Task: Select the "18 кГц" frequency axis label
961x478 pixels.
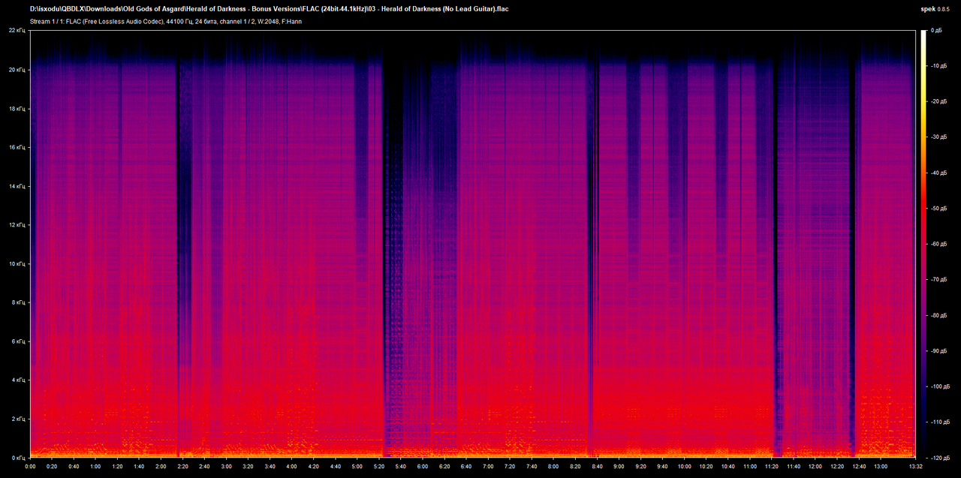Action: [18, 109]
